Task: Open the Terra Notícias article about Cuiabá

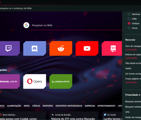Action: [x=18, y=119]
